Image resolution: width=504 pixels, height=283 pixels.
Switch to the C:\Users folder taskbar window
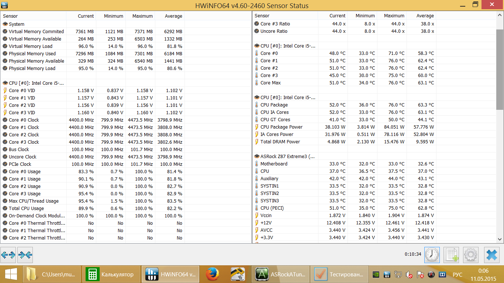(52, 274)
